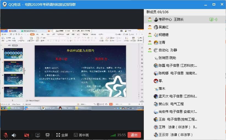The image size is (226, 140).
Task: Click the QQ电话 logo in title bar
Action: coord(5,4)
